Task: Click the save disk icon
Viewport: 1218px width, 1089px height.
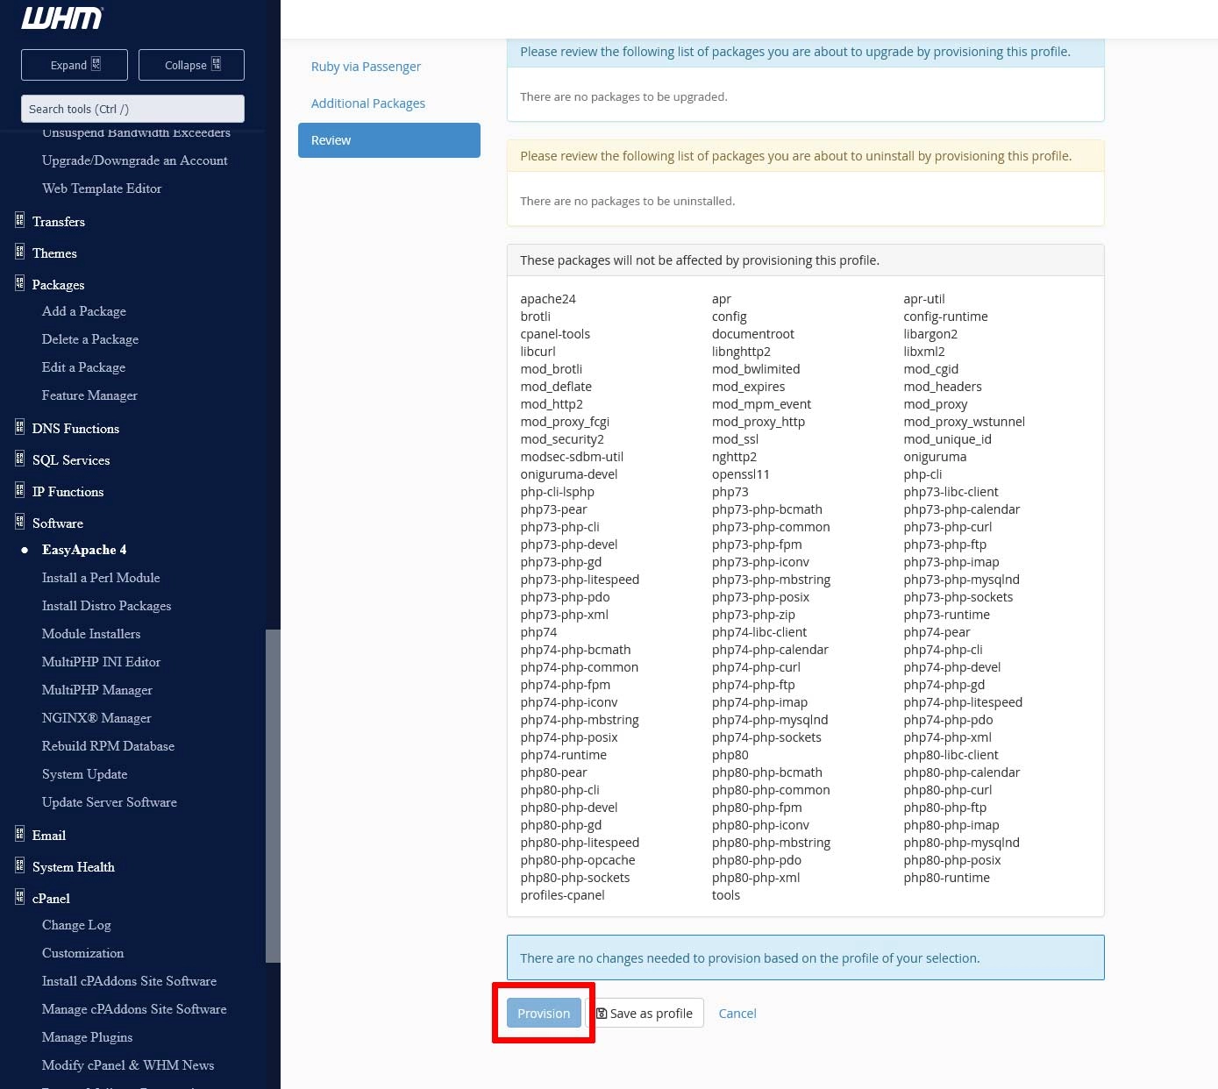Action: pyautogui.click(x=602, y=1014)
